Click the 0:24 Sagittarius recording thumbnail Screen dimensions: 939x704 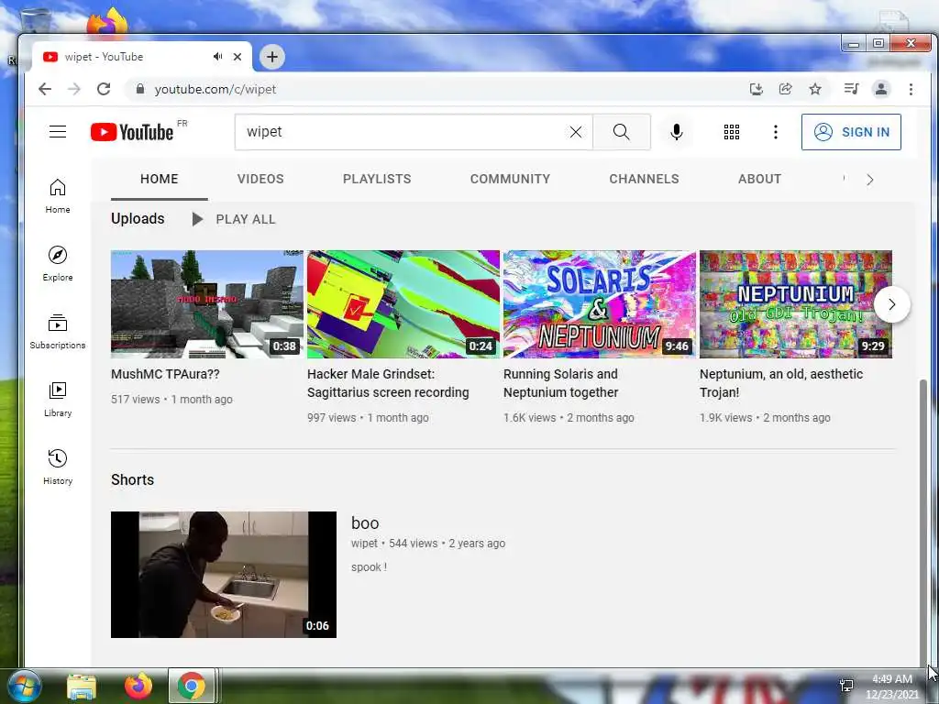click(403, 304)
